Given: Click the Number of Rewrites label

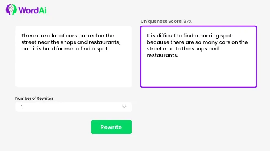Looking at the screenshot, I should (x=34, y=98).
